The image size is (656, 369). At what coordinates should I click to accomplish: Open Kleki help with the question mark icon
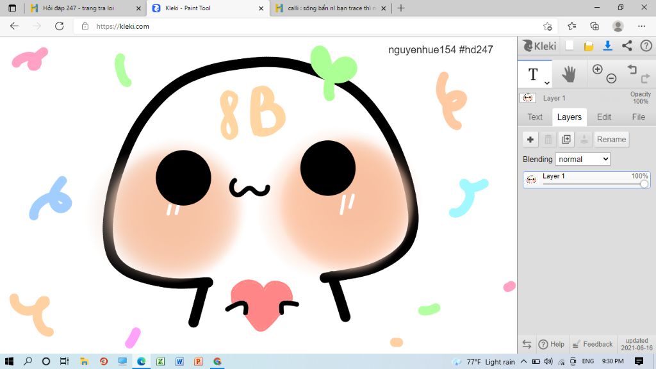click(646, 45)
